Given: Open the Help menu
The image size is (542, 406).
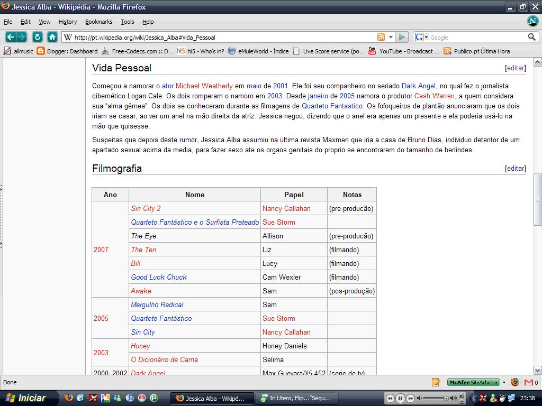Looking at the screenshot, I should pyautogui.click(x=148, y=22).
